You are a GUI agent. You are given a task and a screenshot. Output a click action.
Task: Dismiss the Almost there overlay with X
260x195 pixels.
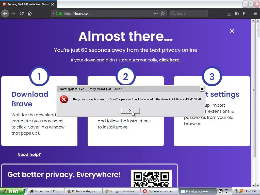coord(232,31)
